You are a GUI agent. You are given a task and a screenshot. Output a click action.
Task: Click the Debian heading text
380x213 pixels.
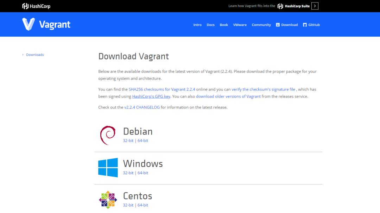(138, 131)
